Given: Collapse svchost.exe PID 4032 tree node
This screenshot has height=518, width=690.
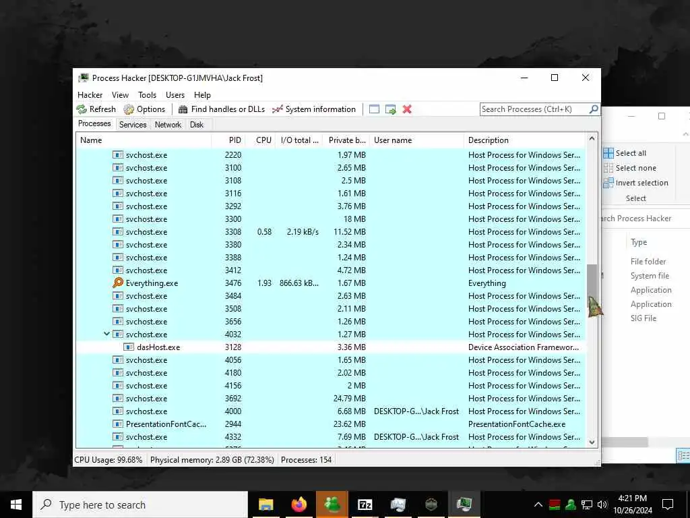Looking at the screenshot, I should [x=106, y=335].
